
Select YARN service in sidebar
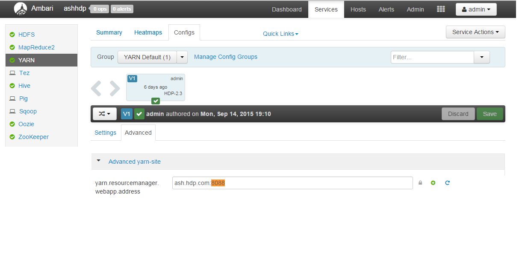[41, 60]
